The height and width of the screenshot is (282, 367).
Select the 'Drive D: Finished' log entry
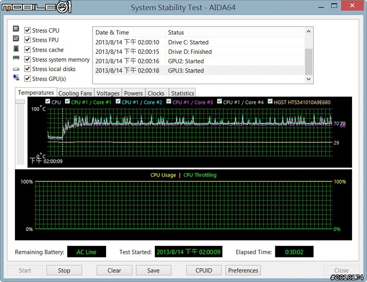pyautogui.click(x=199, y=52)
